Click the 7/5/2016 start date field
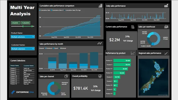178x100 pixels. pos(16,23)
